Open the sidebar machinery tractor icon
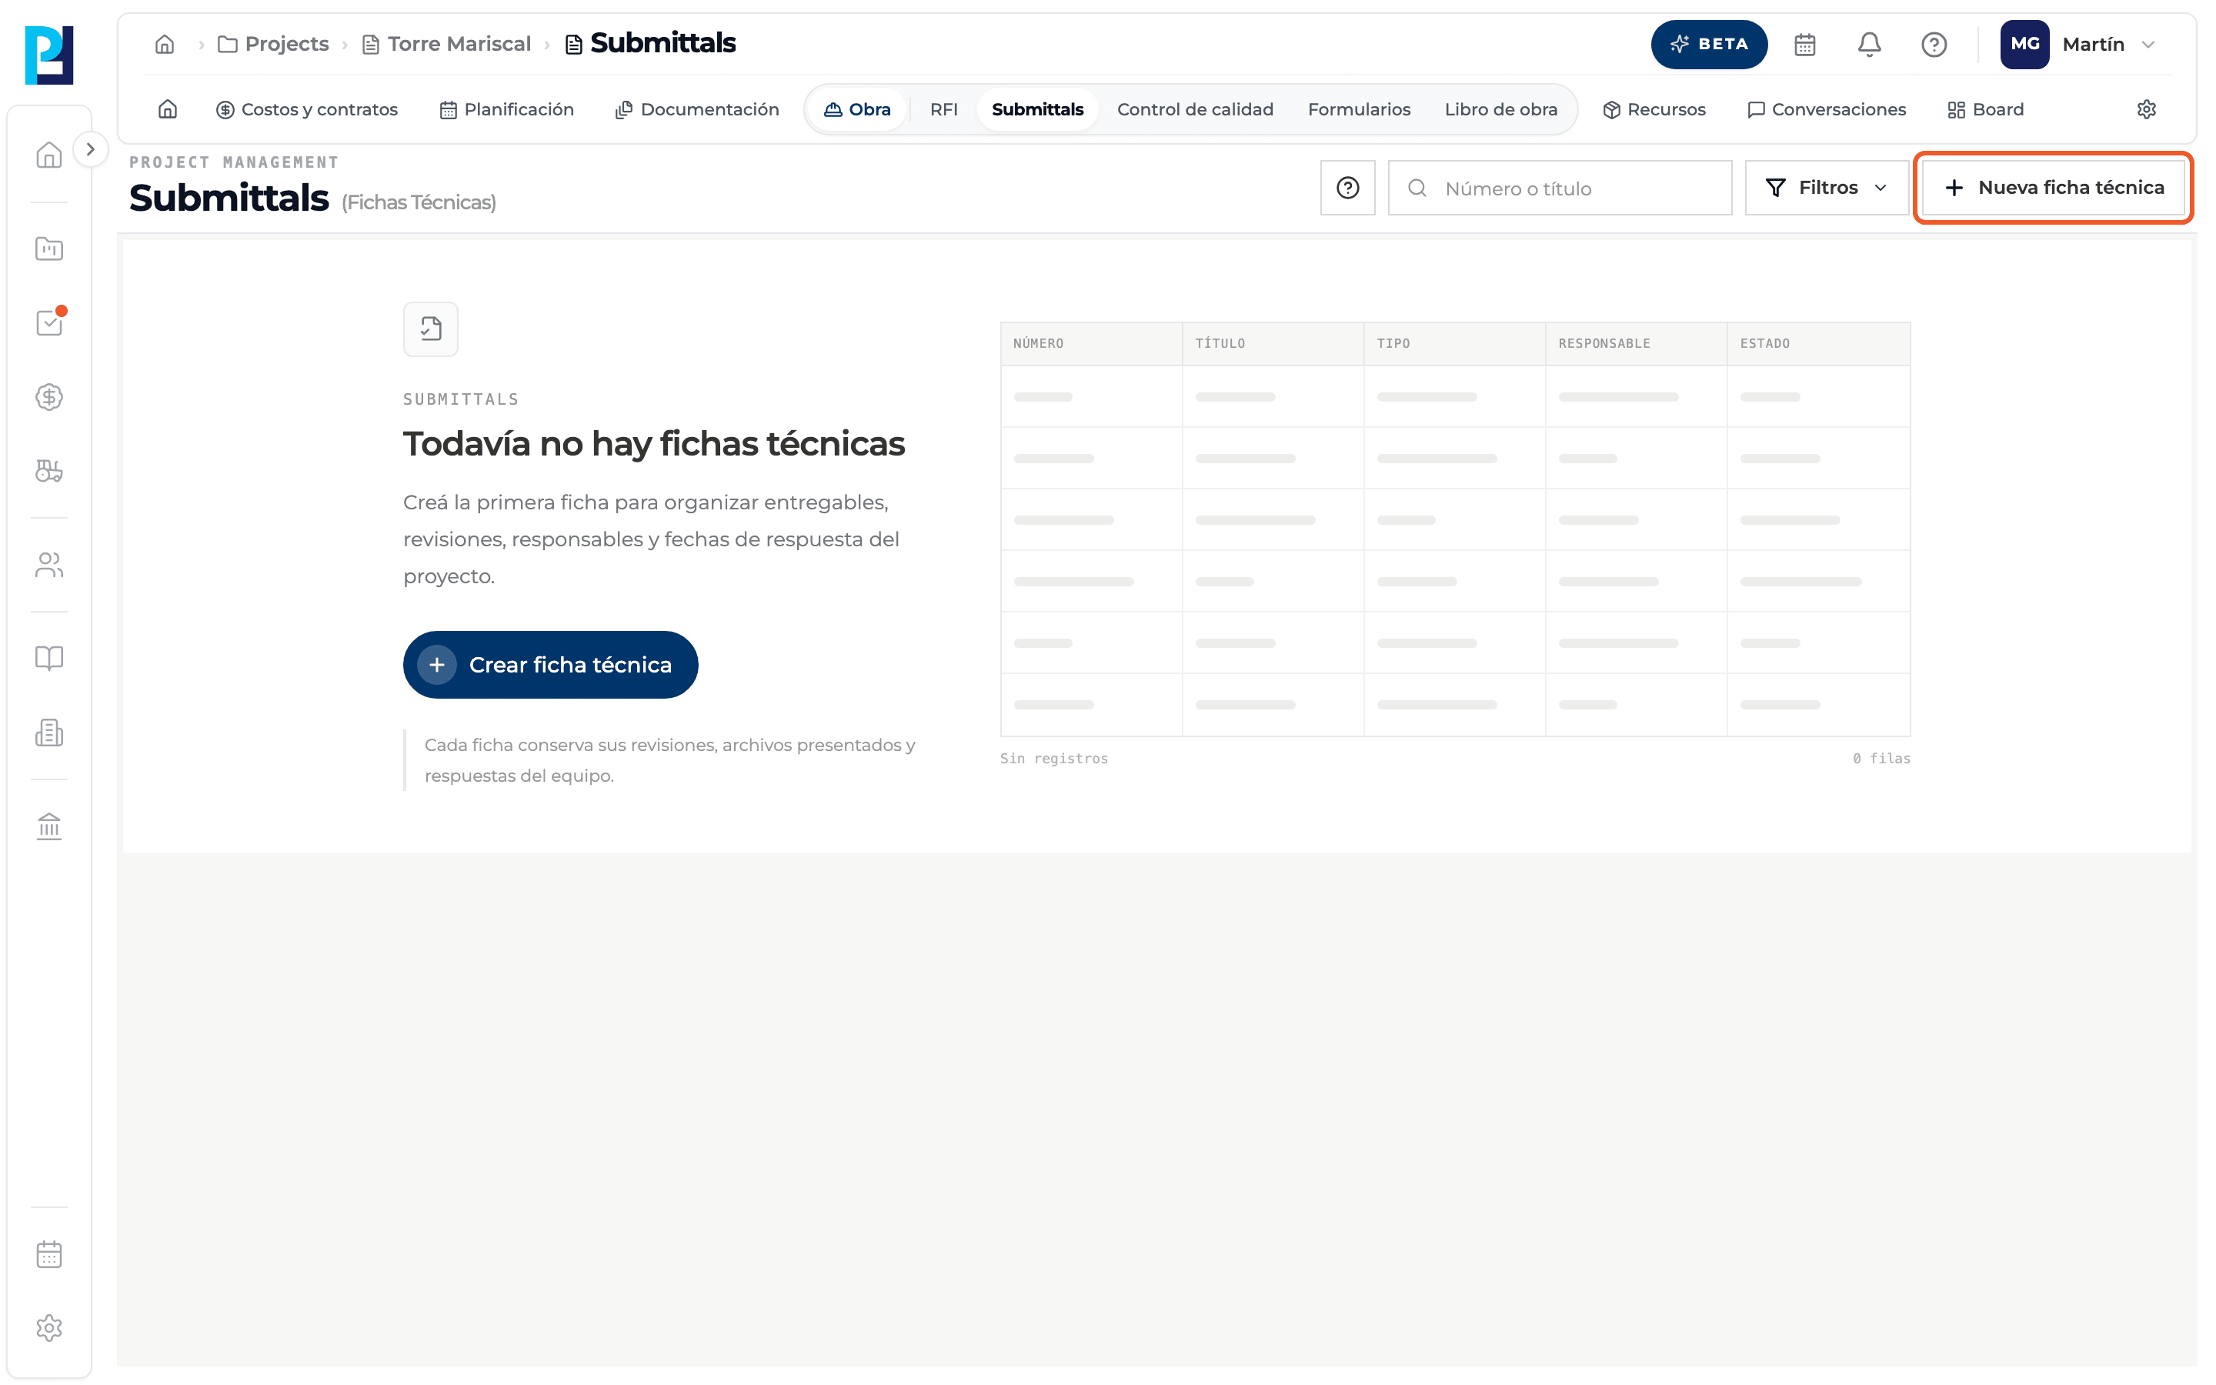Image resolution: width=2216 pixels, height=1385 pixels. coord(49,471)
